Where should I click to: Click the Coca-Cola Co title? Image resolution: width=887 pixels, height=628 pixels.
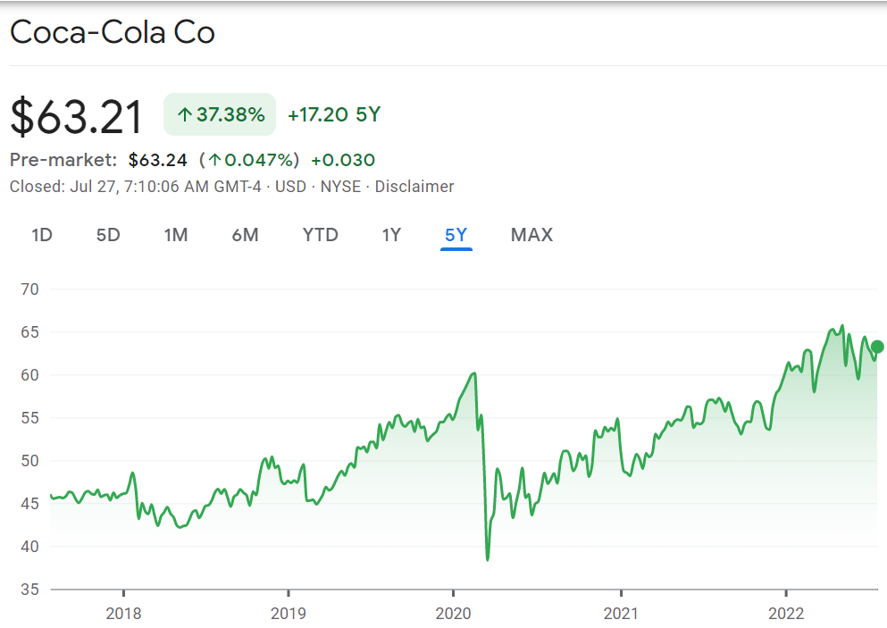pyautogui.click(x=113, y=33)
